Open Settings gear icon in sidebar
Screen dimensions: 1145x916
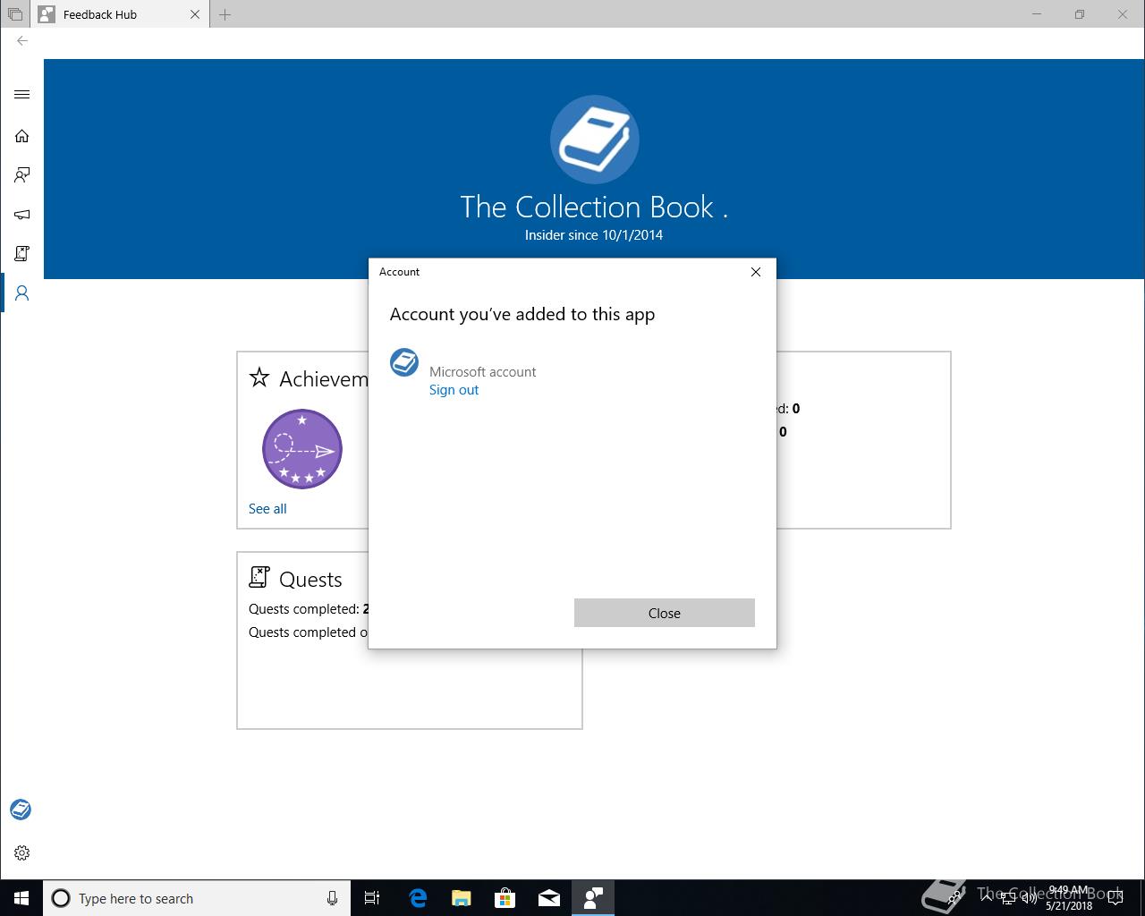pyautogui.click(x=22, y=853)
